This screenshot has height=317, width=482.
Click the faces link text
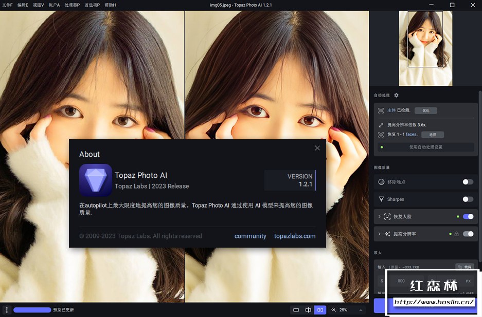click(412, 134)
